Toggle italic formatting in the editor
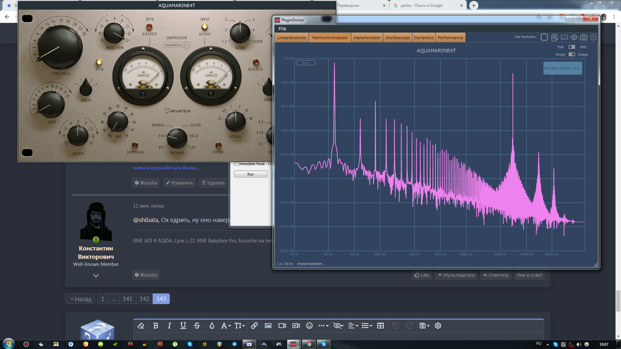This screenshot has height=349, width=621. point(169,325)
